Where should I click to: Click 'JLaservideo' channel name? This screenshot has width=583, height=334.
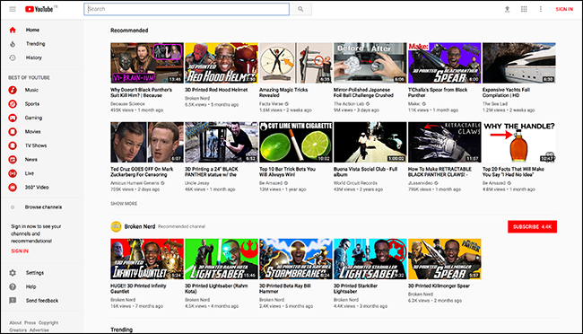pos(420,183)
